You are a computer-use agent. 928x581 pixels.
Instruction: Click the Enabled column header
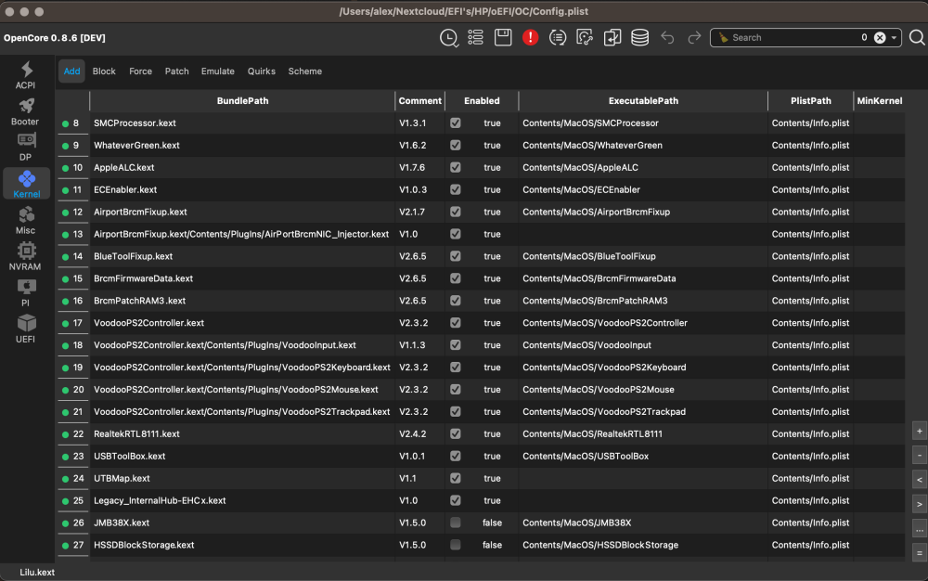click(x=482, y=100)
